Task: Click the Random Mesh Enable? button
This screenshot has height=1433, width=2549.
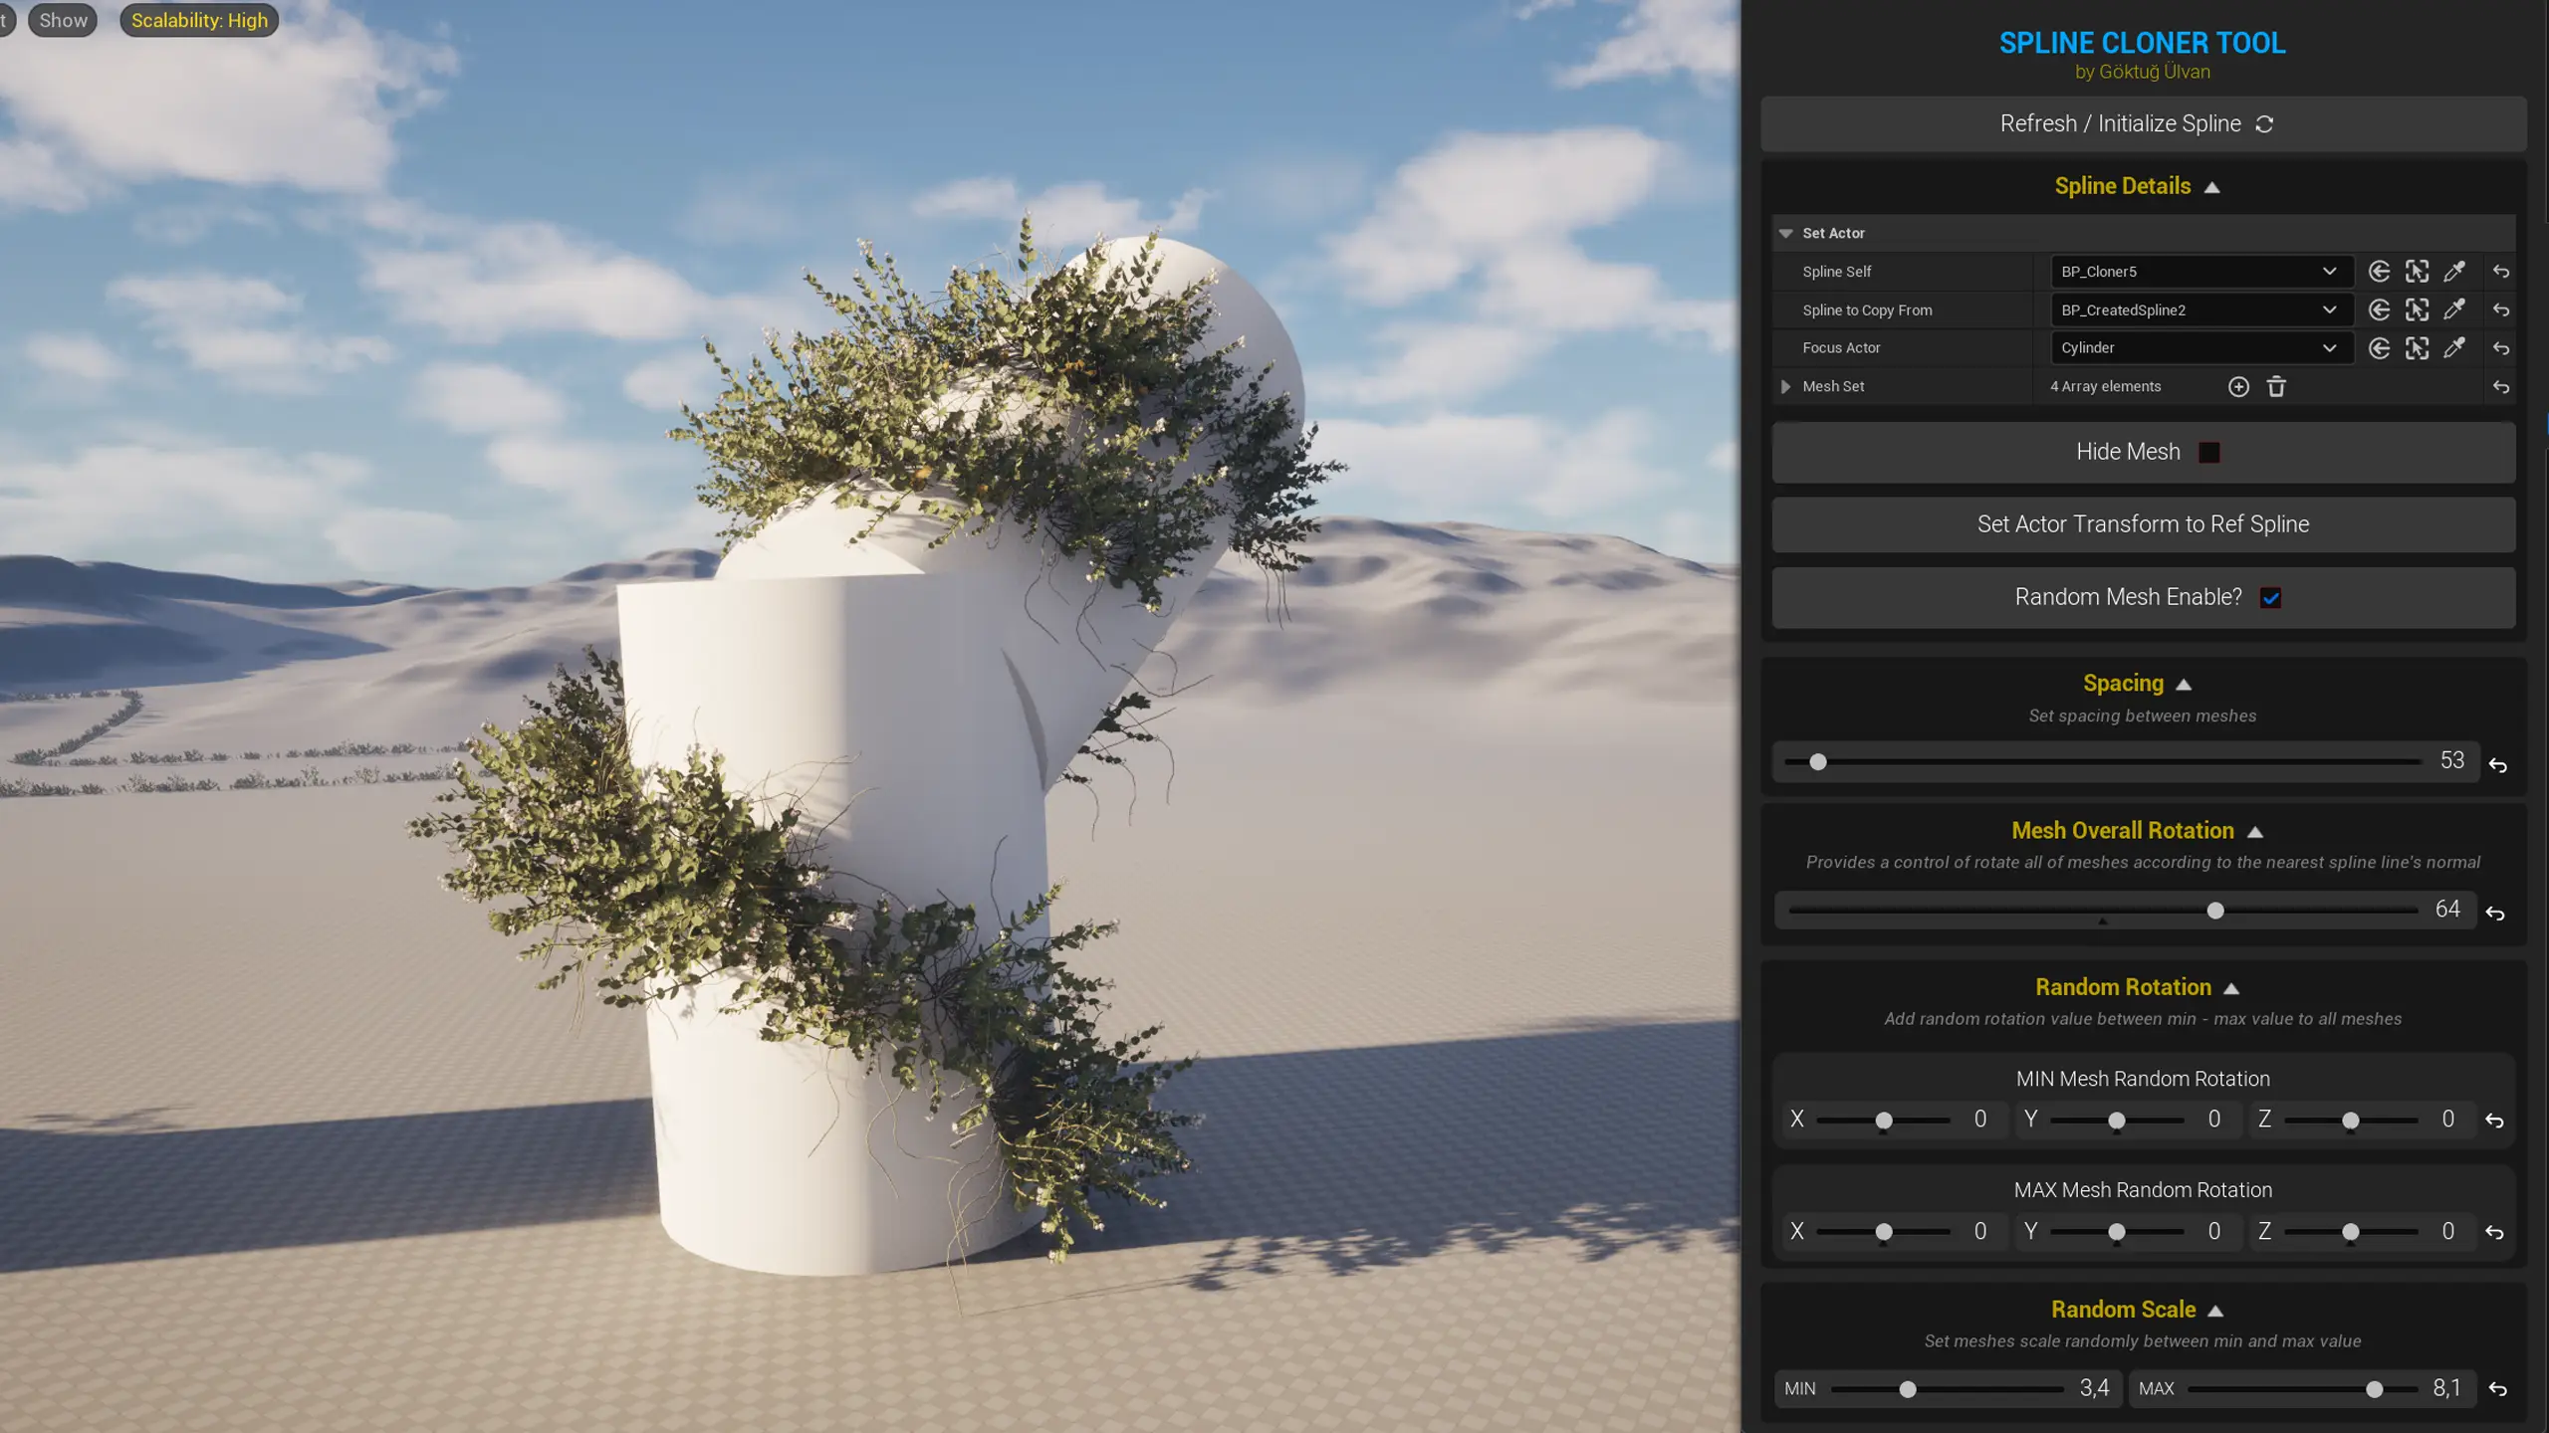Action: (x=2143, y=597)
